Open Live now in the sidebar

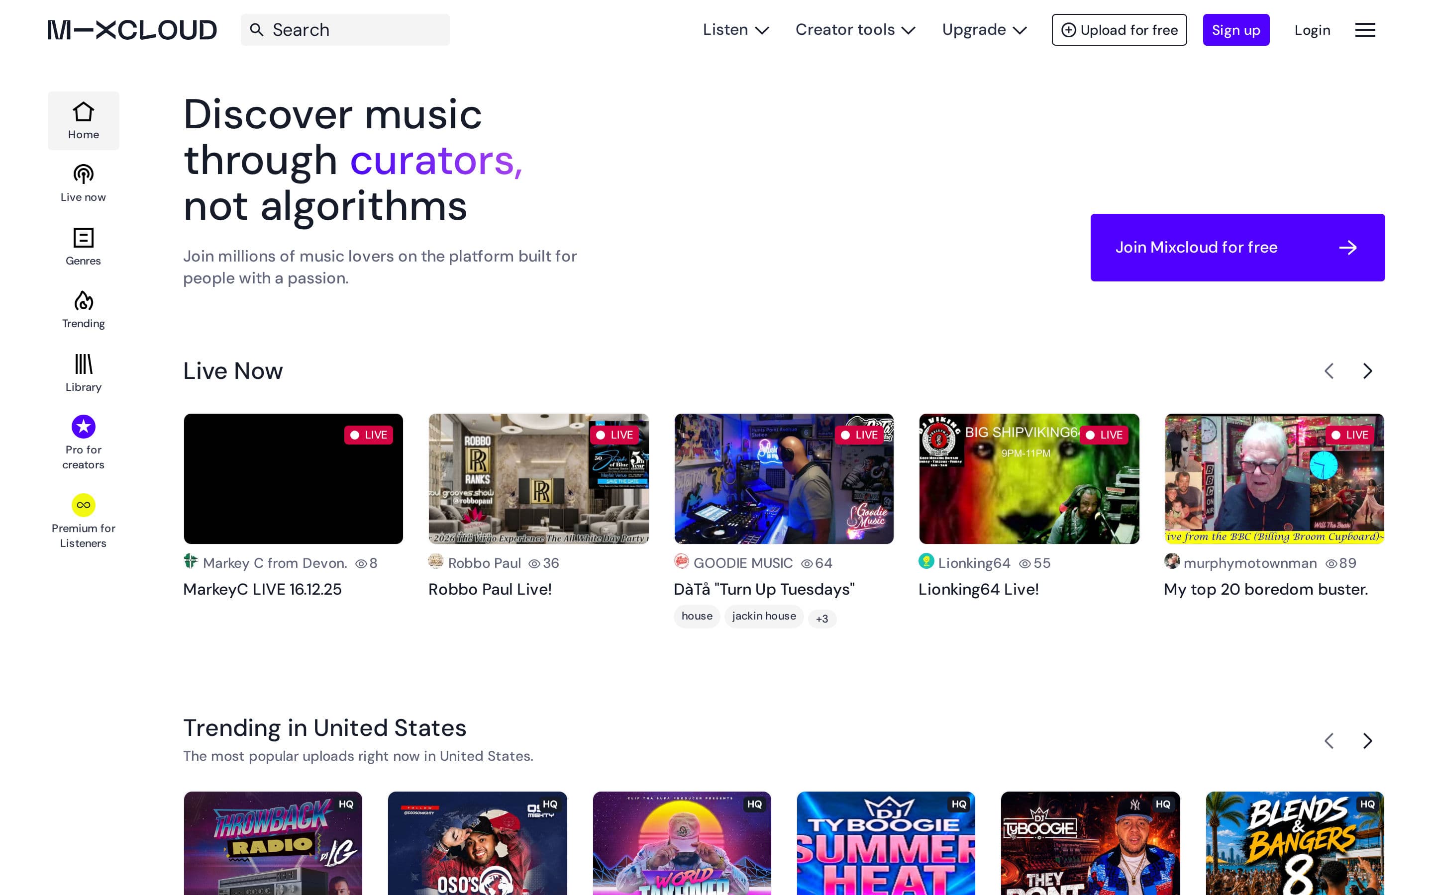(x=84, y=183)
